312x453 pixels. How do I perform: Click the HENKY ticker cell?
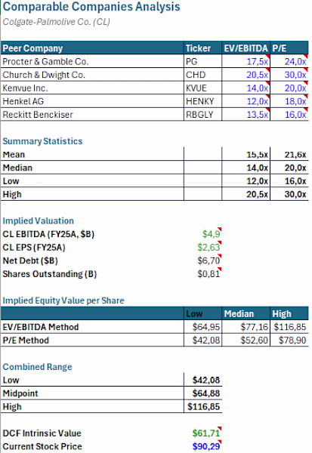coord(202,101)
